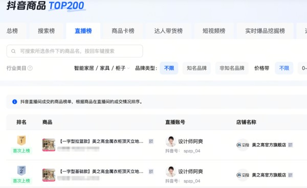The image size is (307, 188).
Task: Click QR icon next to second 美之高官方旗舰店
Action: point(290,175)
